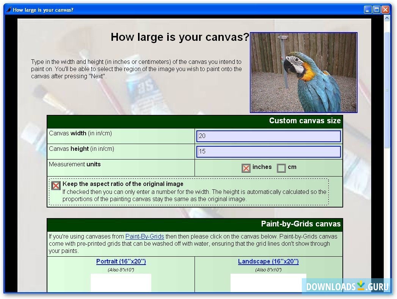Click the scroll up arrow of scrollbar
Viewport: 397px width, 299px height.
387,18
